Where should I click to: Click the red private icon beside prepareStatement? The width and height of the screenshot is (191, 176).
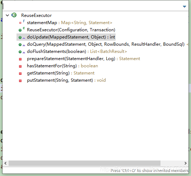tap(20, 59)
